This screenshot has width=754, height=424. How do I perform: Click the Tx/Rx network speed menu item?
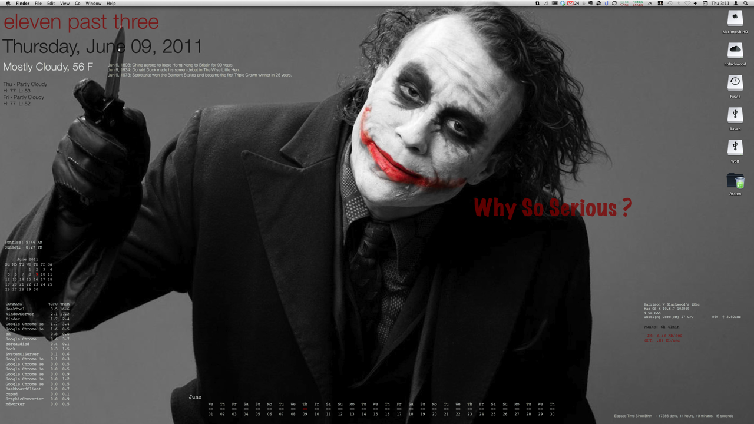tap(631, 4)
